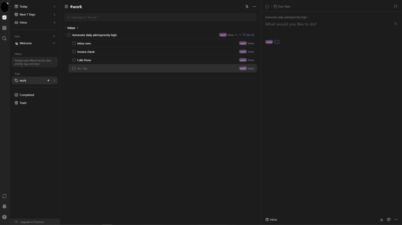
Task: Click the subtask icon on Automate task row
Action: coord(236,35)
